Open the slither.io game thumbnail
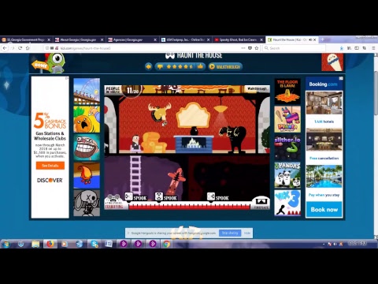The width and height of the screenshot is (378, 284). (x=287, y=148)
